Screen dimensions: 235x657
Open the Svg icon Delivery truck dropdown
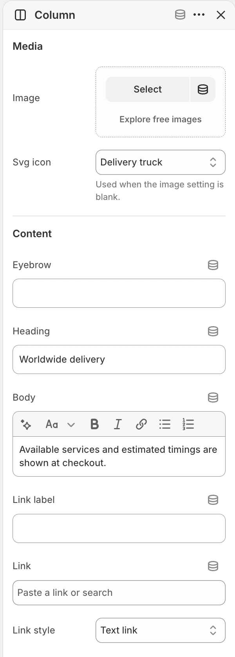tap(161, 162)
